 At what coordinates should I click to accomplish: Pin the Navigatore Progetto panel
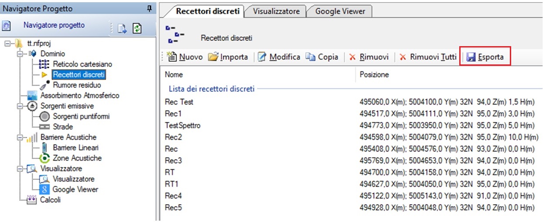[x=149, y=9]
